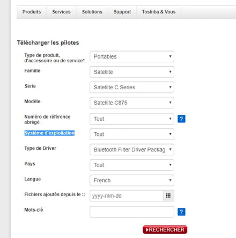
Task: Focus the Fichiers ajoutés depuis date field
Action: pyautogui.click(x=127, y=196)
